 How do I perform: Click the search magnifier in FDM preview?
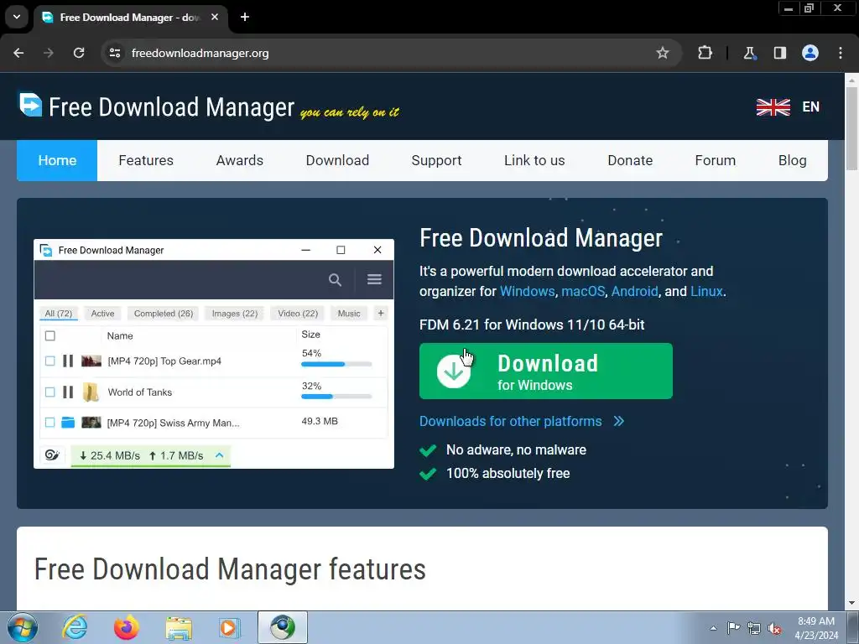[x=335, y=280]
